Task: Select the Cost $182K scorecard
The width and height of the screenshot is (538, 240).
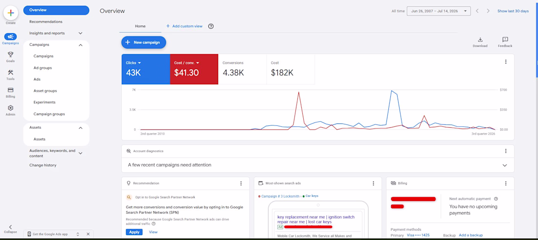Action: tap(291, 69)
